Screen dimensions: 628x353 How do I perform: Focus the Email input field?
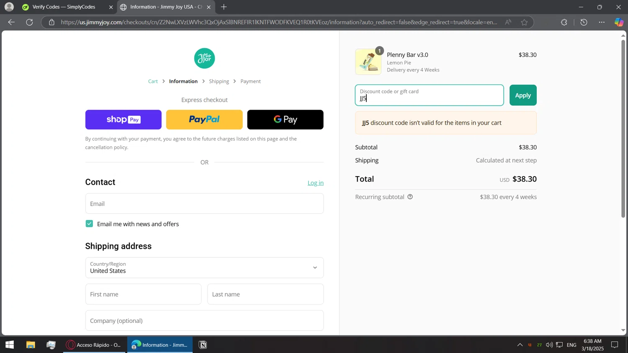[204, 204]
